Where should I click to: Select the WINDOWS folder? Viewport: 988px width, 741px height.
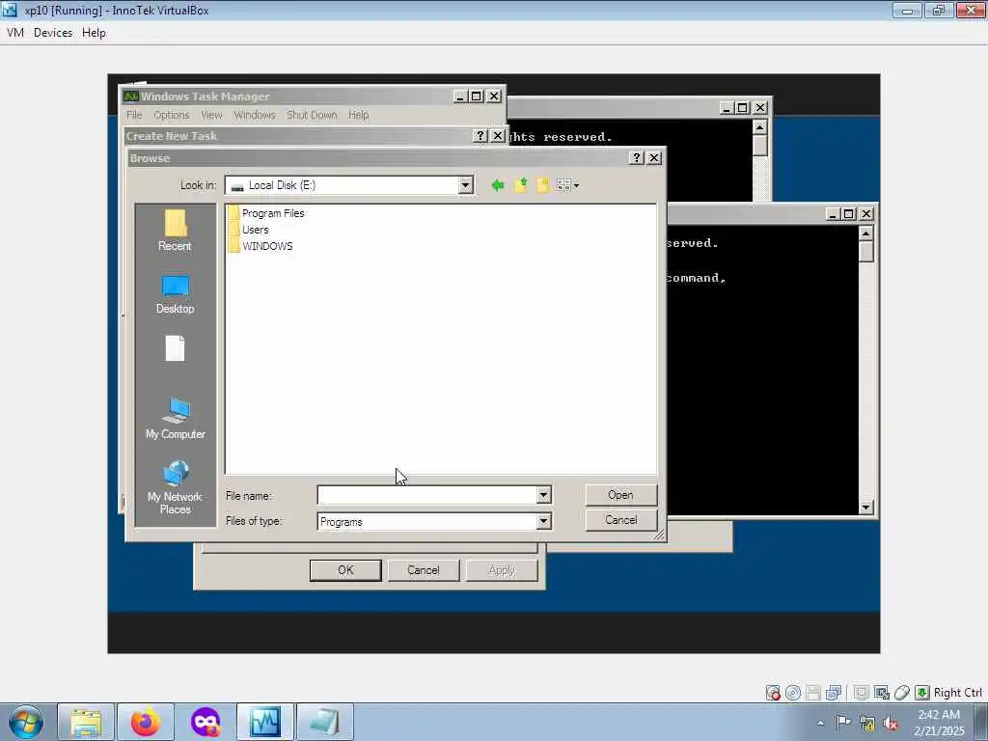261,246
